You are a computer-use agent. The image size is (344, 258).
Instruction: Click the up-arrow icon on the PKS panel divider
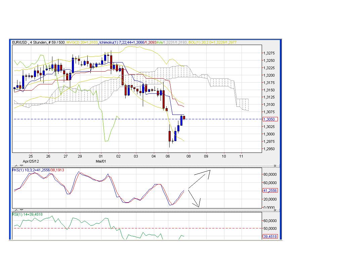click(x=16, y=166)
